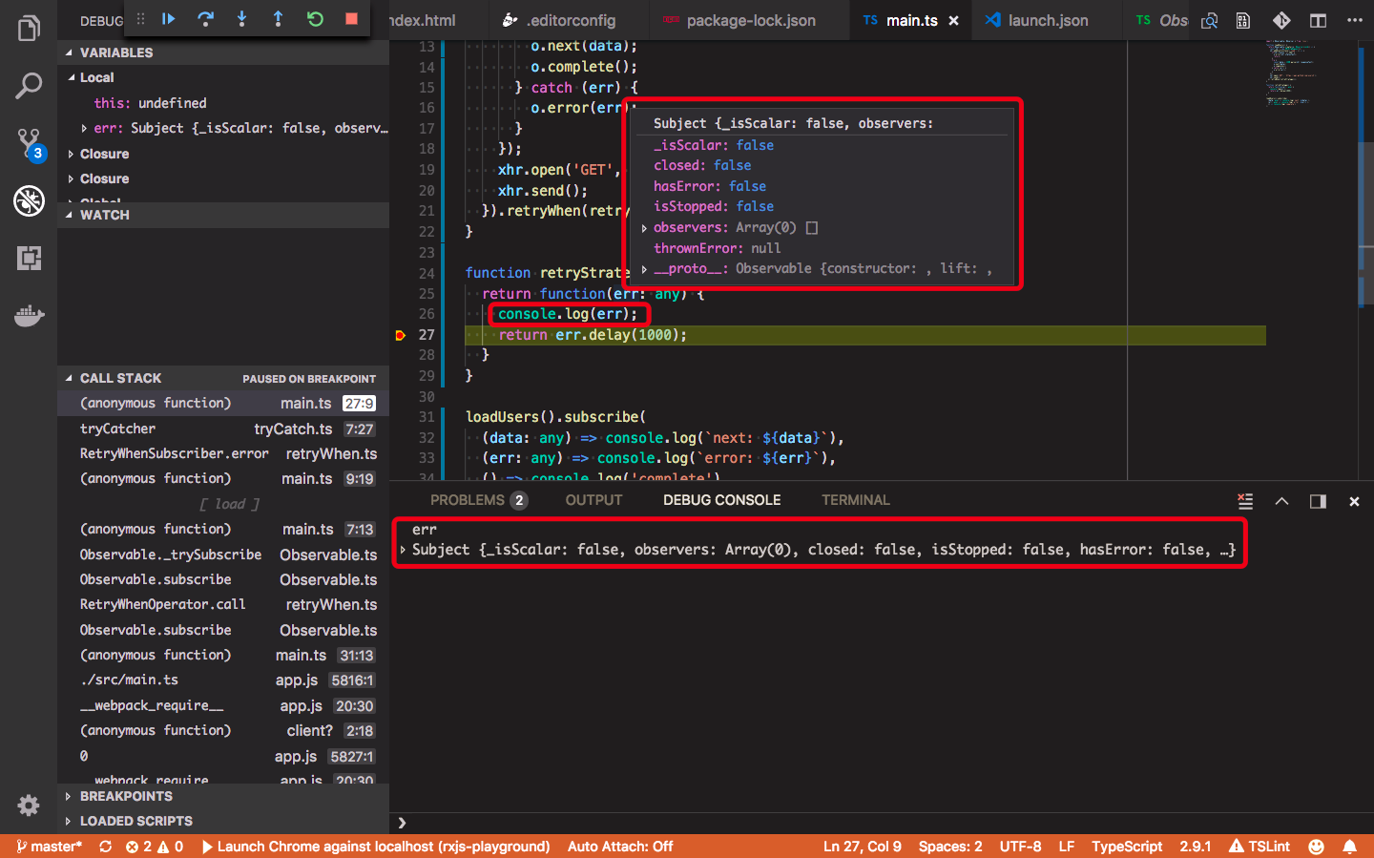Split the editor using the top-right icon
The height and width of the screenshot is (858, 1374).
point(1319,19)
